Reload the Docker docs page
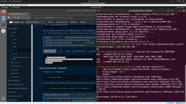The width and height of the screenshot is (186, 104). (15, 17)
